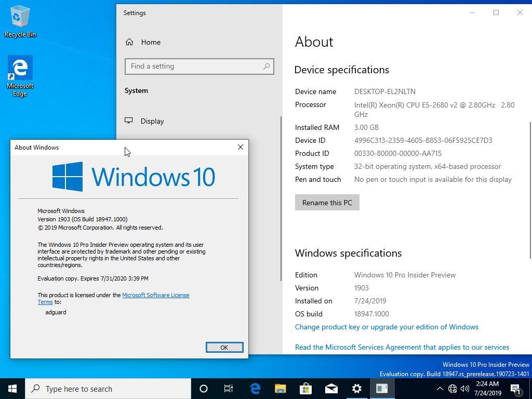
Task: Click the search magnifier in Find a setting
Action: [266, 66]
